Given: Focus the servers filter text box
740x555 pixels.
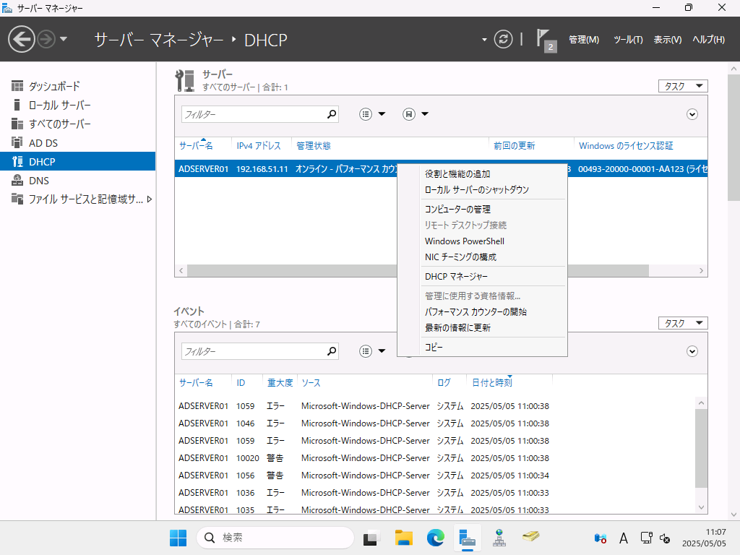Looking at the screenshot, I should [x=254, y=114].
